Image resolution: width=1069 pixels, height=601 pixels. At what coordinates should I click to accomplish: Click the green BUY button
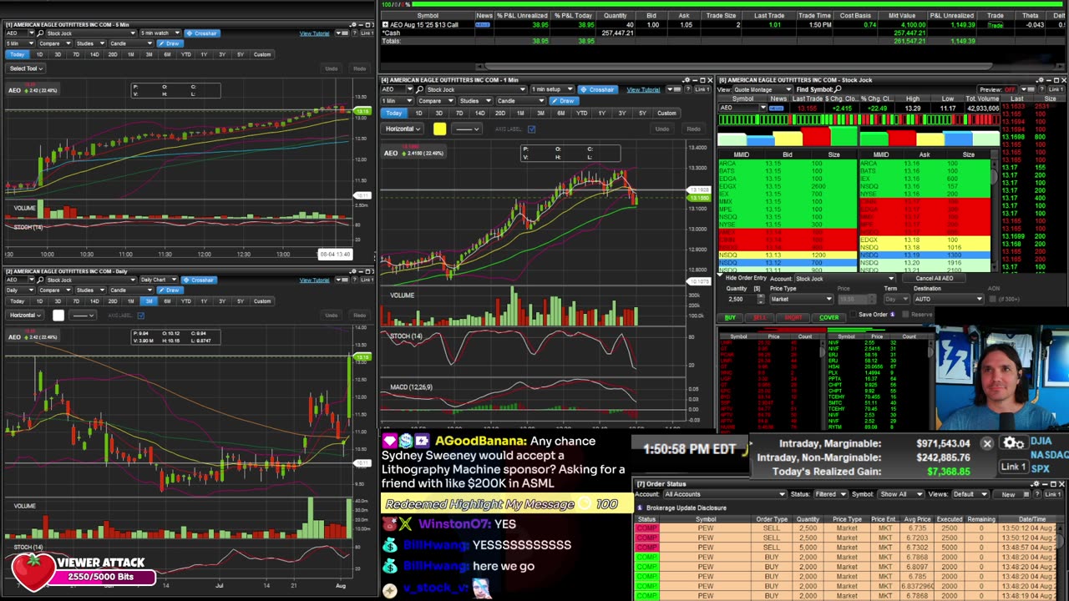tap(730, 318)
